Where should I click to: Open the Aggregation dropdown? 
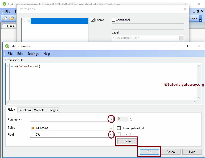111,119
